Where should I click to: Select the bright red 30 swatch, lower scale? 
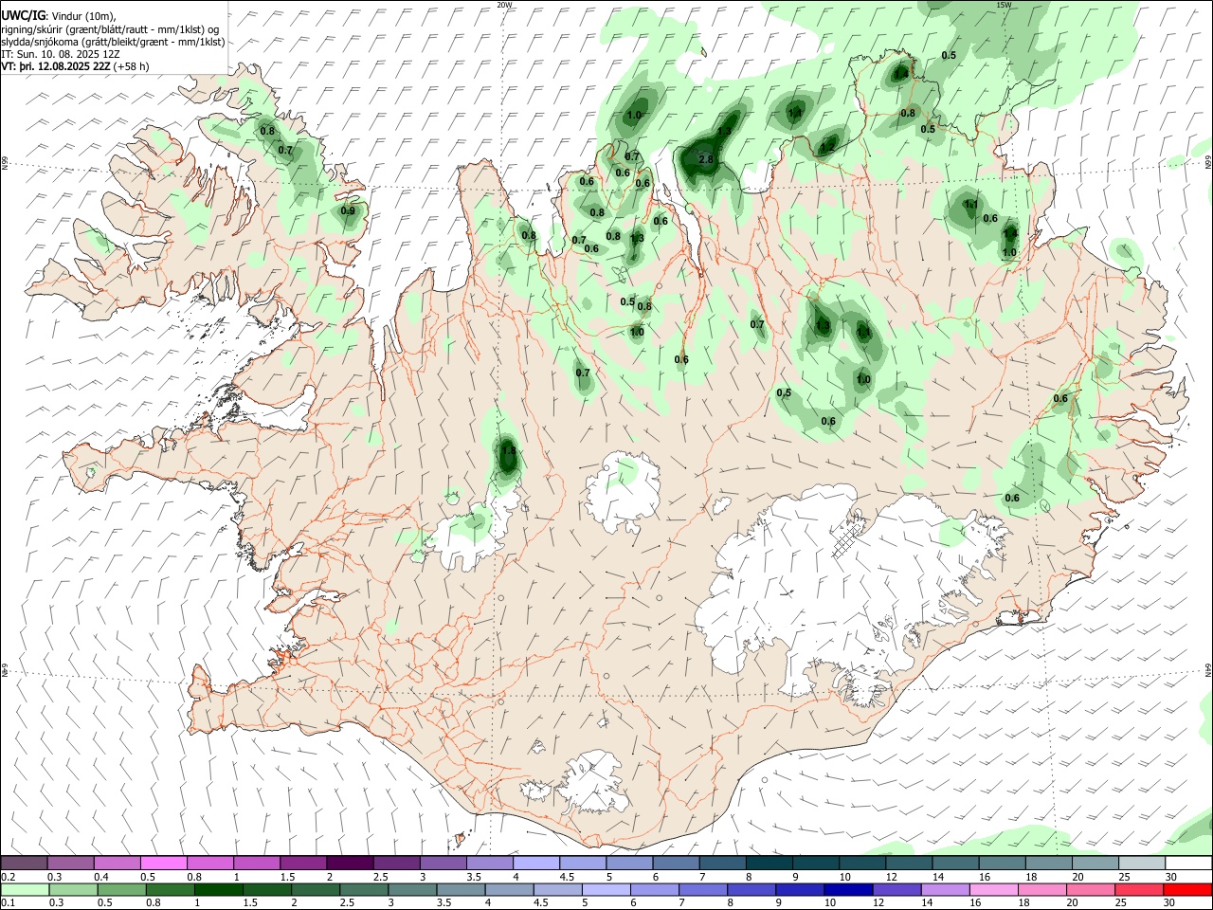click(1186, 890)
